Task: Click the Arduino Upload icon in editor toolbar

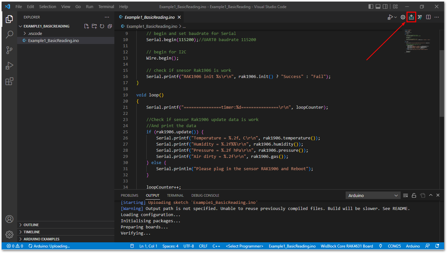Action: 411,17
